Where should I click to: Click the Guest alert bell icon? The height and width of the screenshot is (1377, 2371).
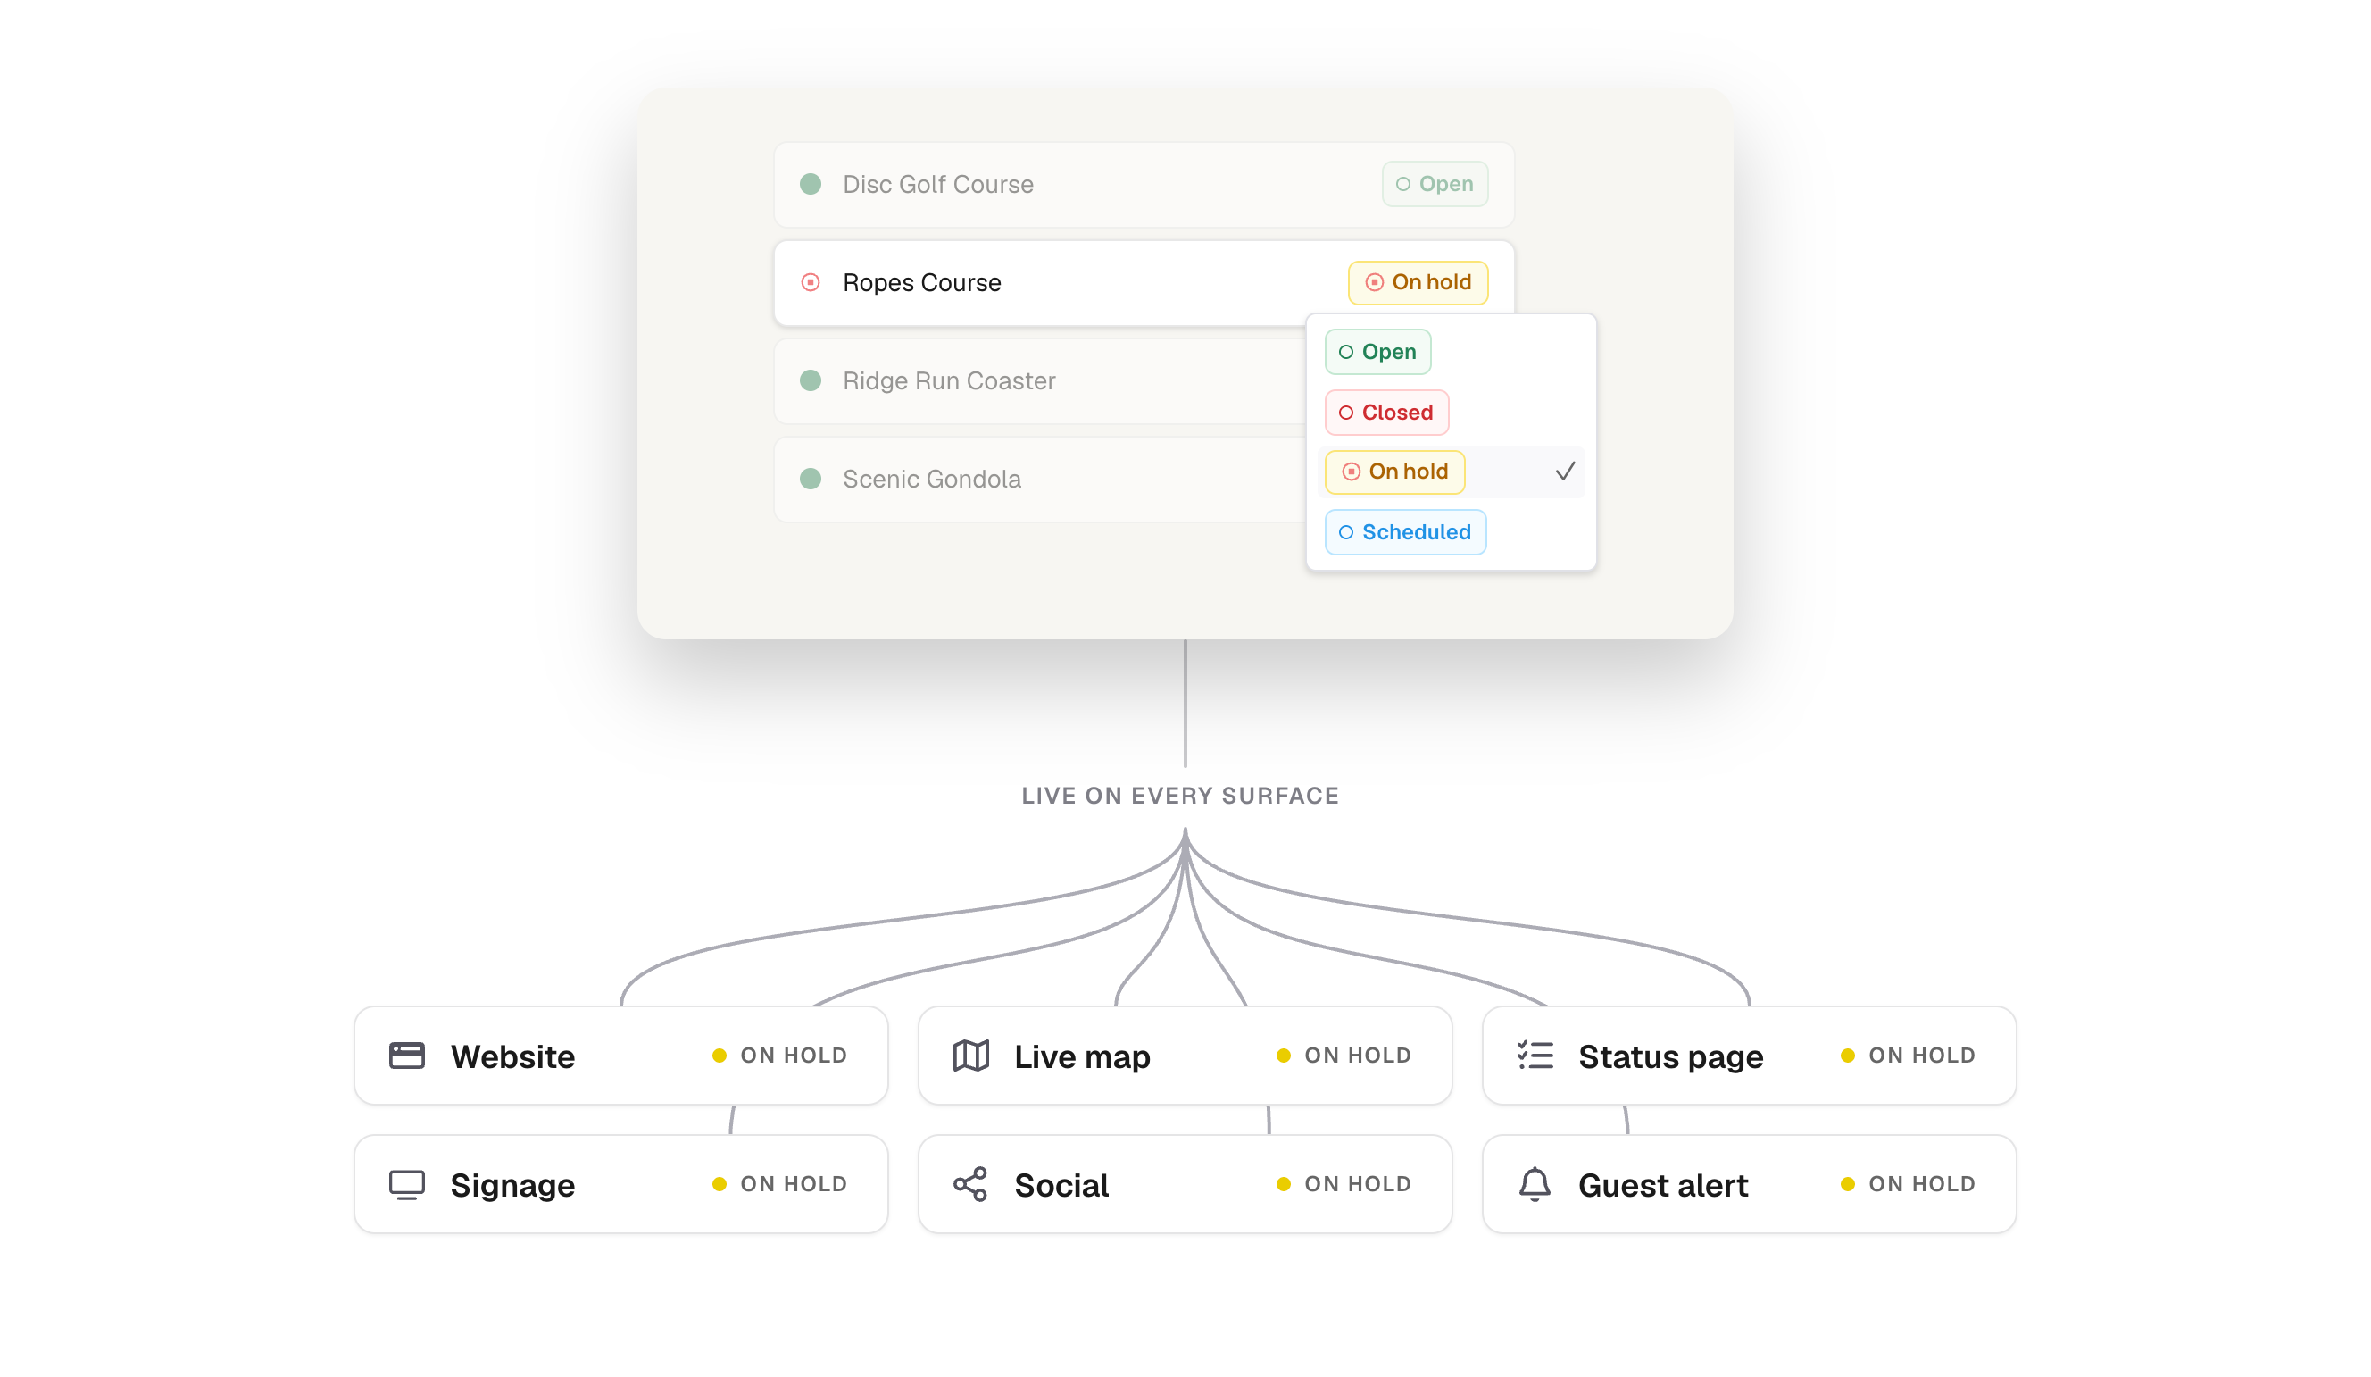[1535, 1185]
